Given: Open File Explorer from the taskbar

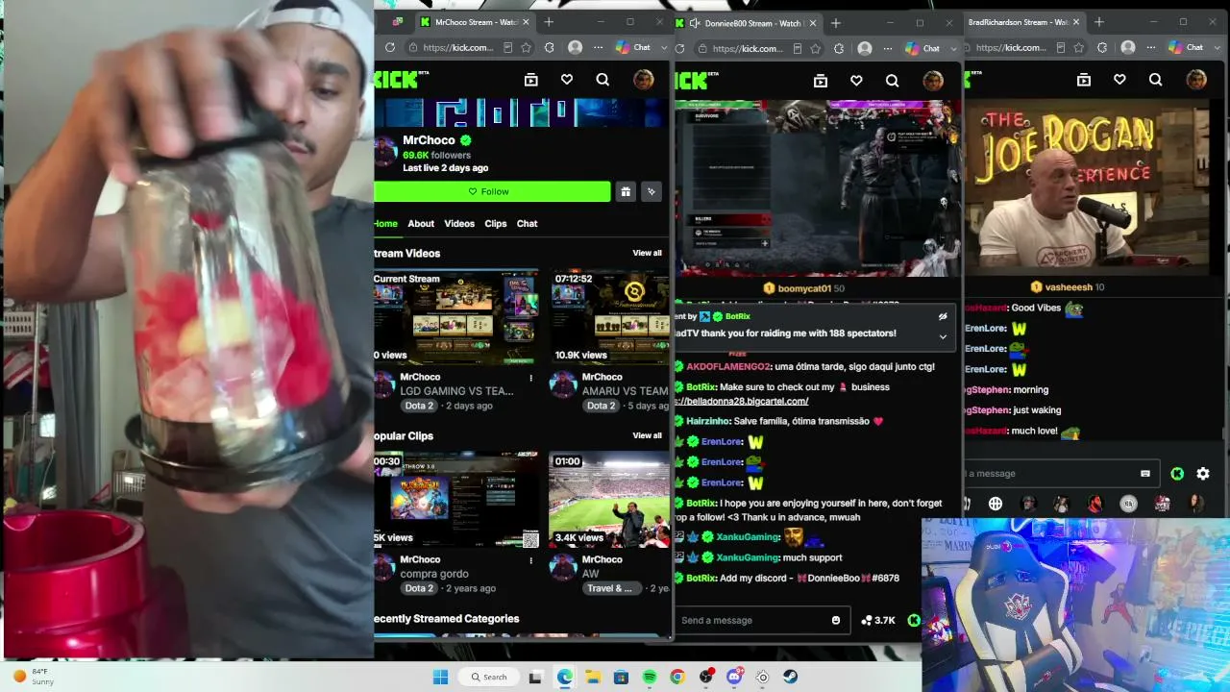Looking at the screenshot, I should coord(593,677).
